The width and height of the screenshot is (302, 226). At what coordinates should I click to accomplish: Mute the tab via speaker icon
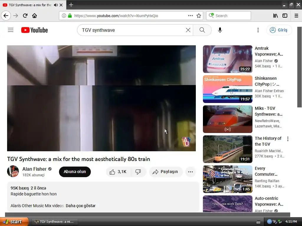tap(56, 5)
